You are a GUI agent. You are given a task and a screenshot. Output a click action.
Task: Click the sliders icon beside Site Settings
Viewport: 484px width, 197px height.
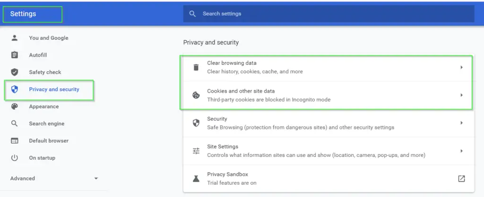[196, 151]
